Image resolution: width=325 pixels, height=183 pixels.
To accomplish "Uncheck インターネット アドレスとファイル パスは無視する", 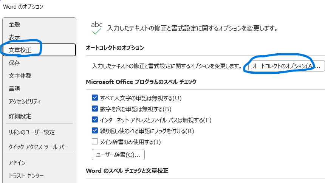I will tap(95, 120).
